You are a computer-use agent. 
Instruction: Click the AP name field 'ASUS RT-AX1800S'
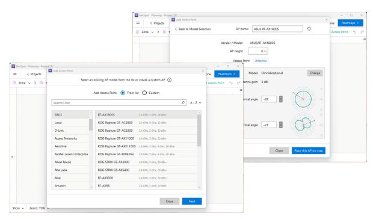[277, 29]
